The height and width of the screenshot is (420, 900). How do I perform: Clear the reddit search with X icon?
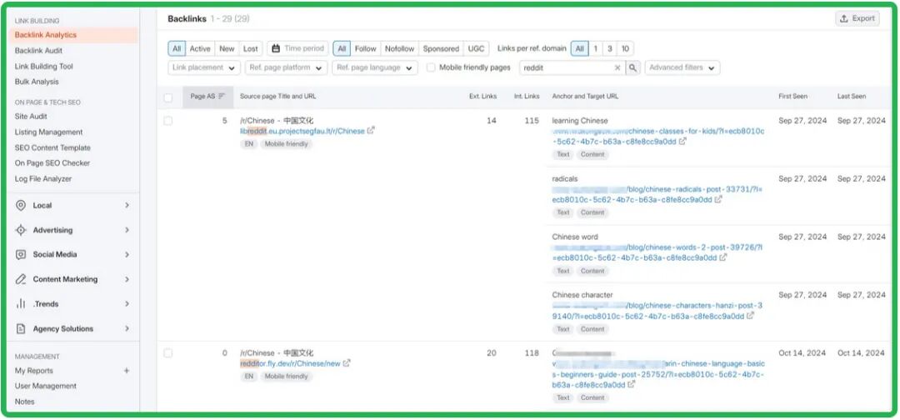coord(617,68)
